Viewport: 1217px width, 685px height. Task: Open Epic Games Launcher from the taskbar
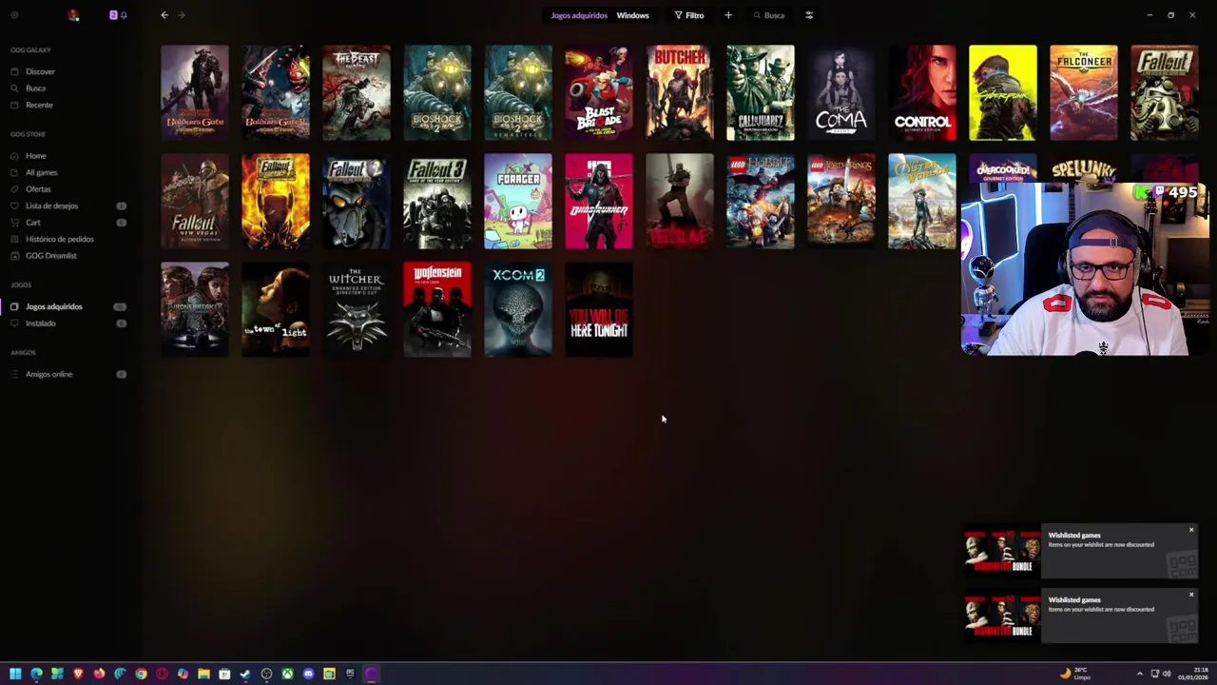pyautogui.click(x=350, y=674)
